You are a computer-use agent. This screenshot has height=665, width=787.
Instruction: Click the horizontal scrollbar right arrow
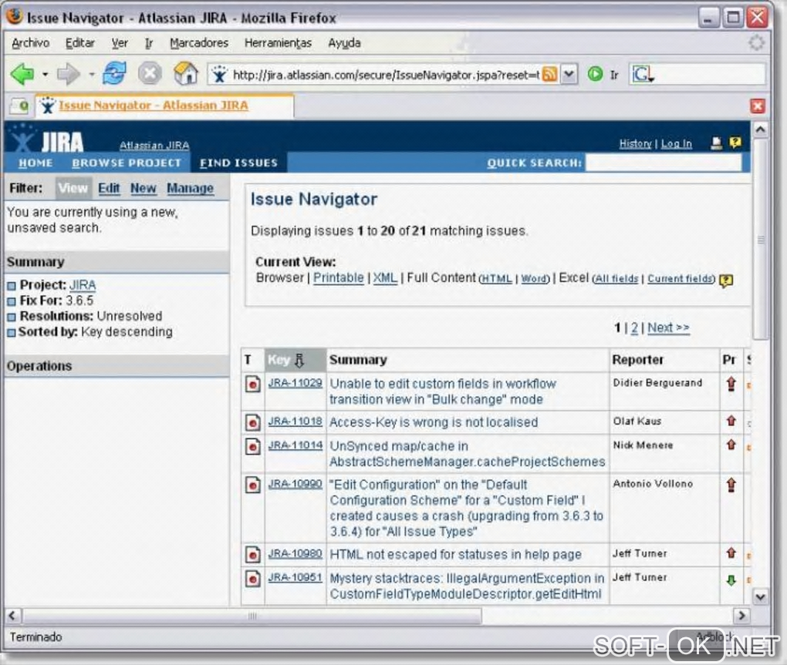(x=741, y=616)
